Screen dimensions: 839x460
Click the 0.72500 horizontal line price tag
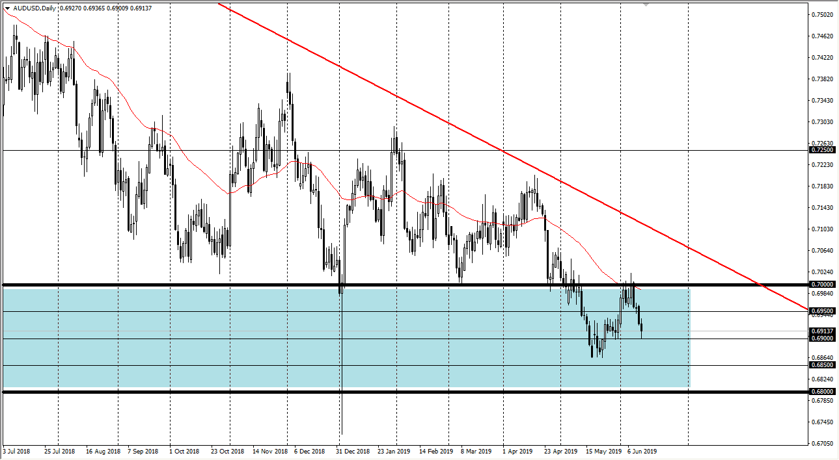823,150
